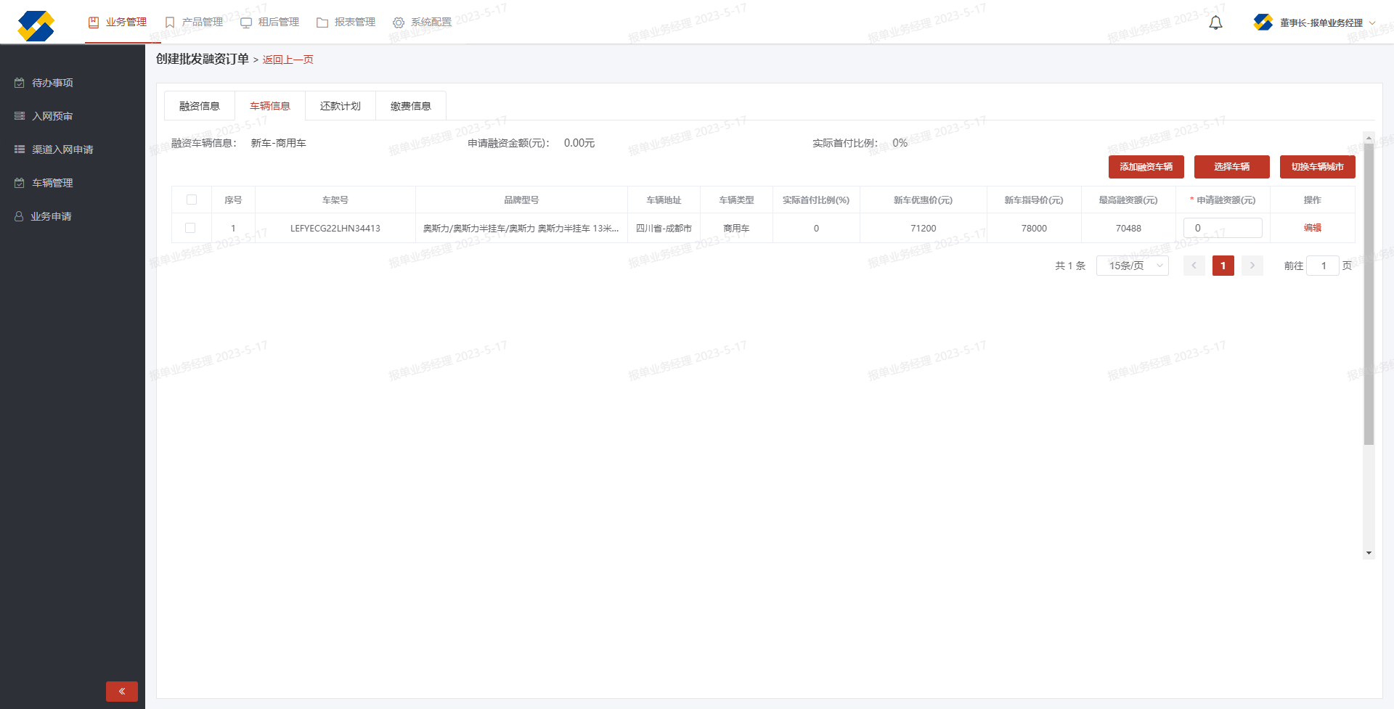Click the vertical scrollbar down arrow
This screenshot has width=1394, height=709.
click(1369, 553)
